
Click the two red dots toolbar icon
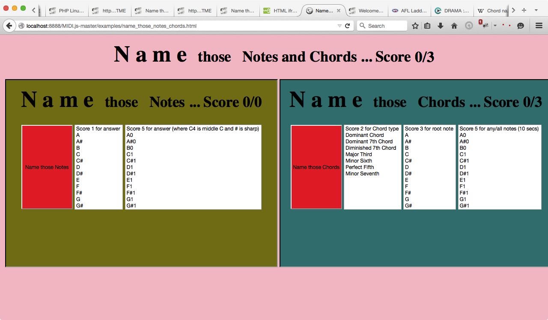pyautogui.click(x=506, y=26)
